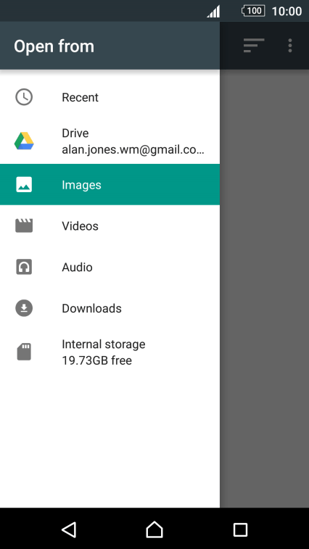Viewport: 309px width, 549px height.
Task: Open the sort options icon
Action: [254, 46]
